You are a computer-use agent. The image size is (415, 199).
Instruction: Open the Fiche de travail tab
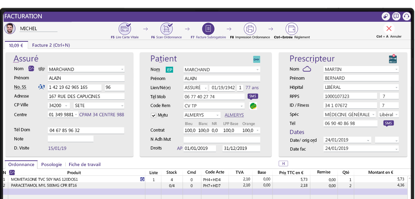(x=85, y=164)
